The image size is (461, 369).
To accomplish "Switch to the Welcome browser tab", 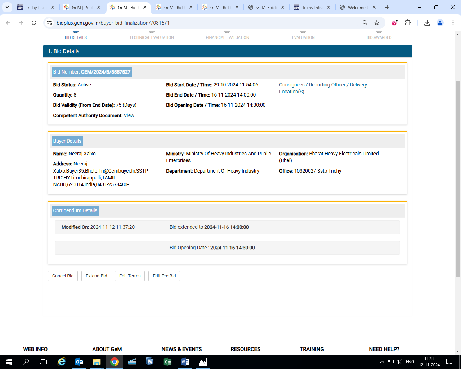I will (357, 7).
